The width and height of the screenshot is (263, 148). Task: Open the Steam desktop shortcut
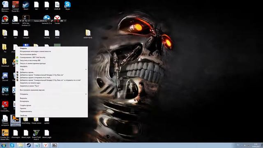pos(26,5)
